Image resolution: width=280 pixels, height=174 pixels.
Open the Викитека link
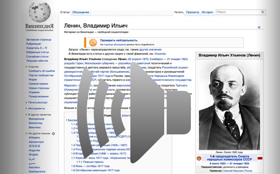34,127
